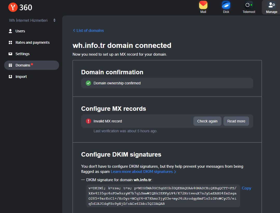The height and width of the screenshot is (213, 280).
Task: Click the 'Configure DKIM signatures' heading
Action: click(121, 154)
